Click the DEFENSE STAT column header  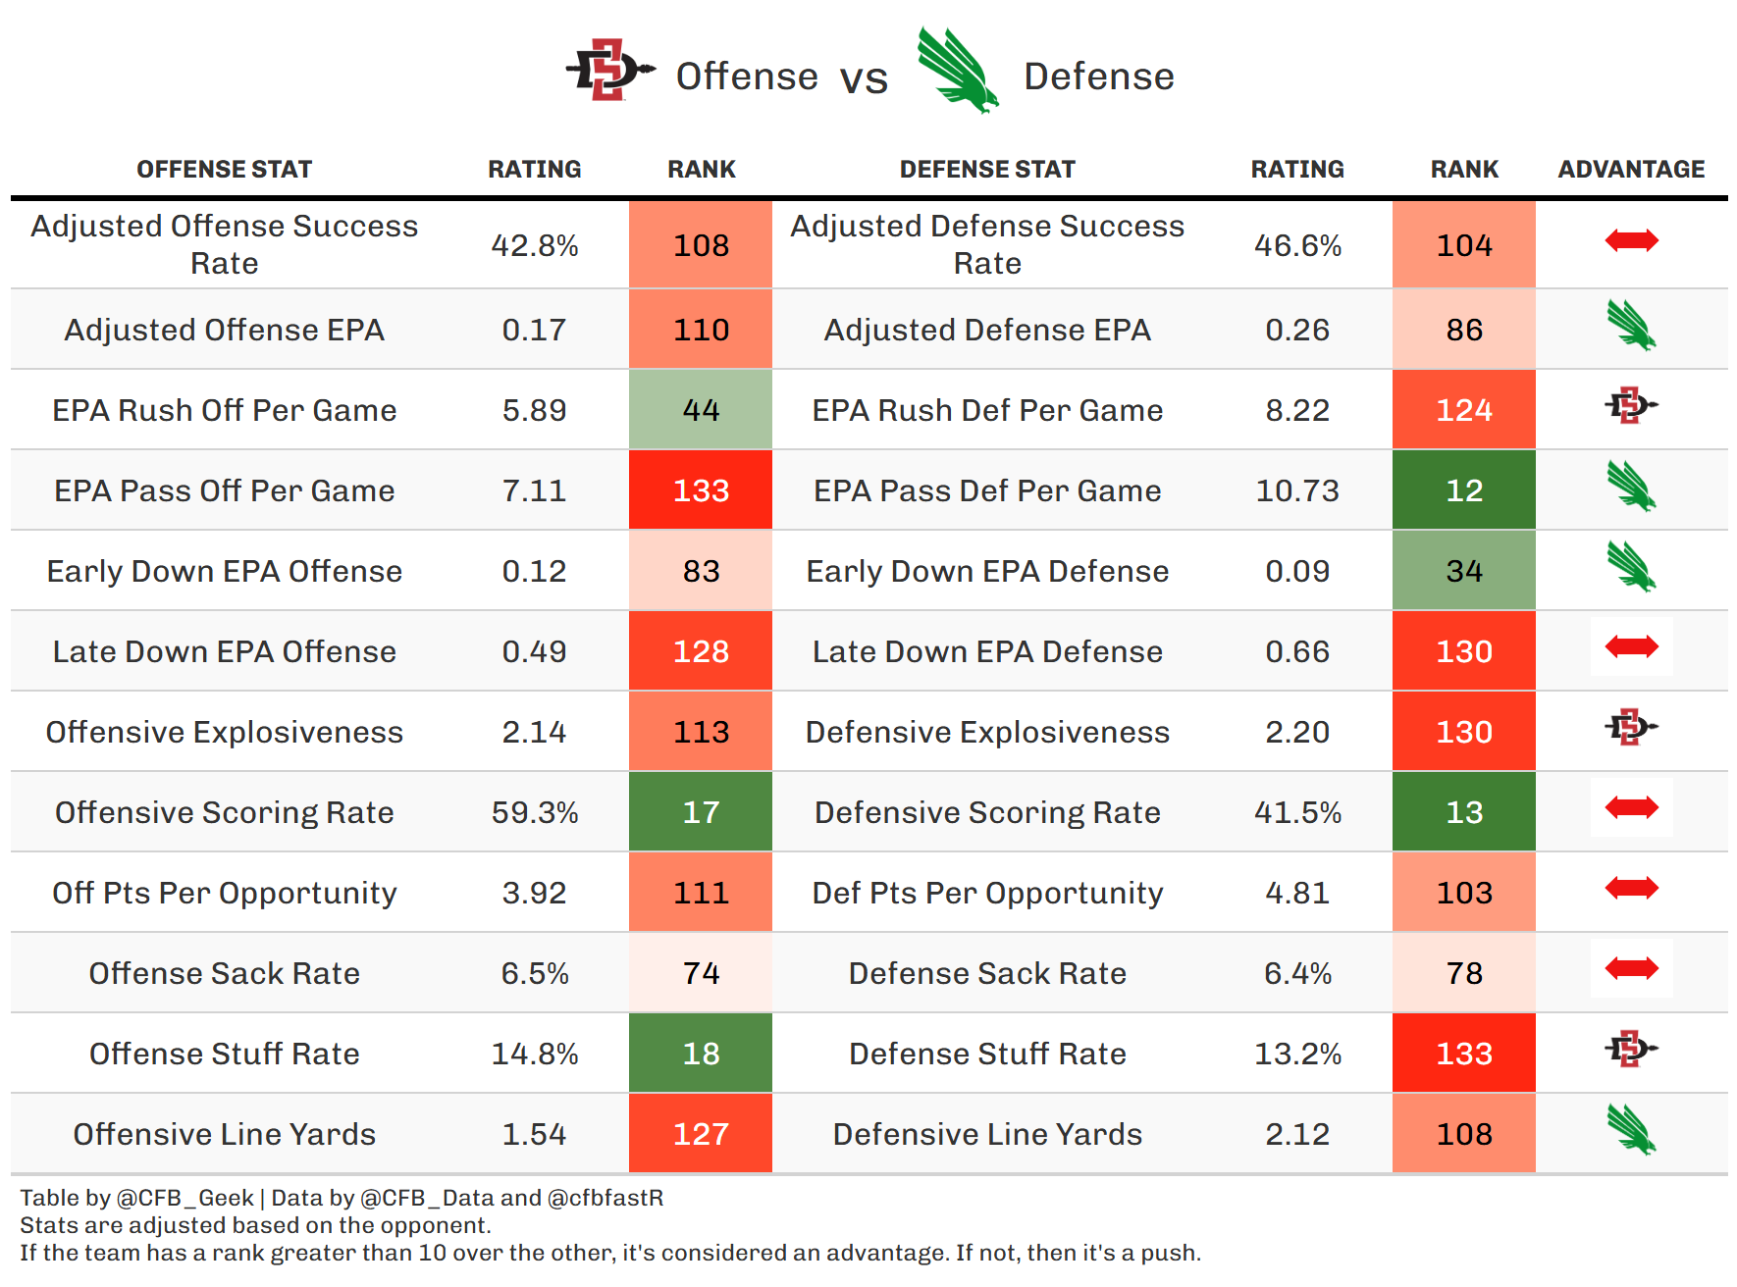tap(987, 170)
